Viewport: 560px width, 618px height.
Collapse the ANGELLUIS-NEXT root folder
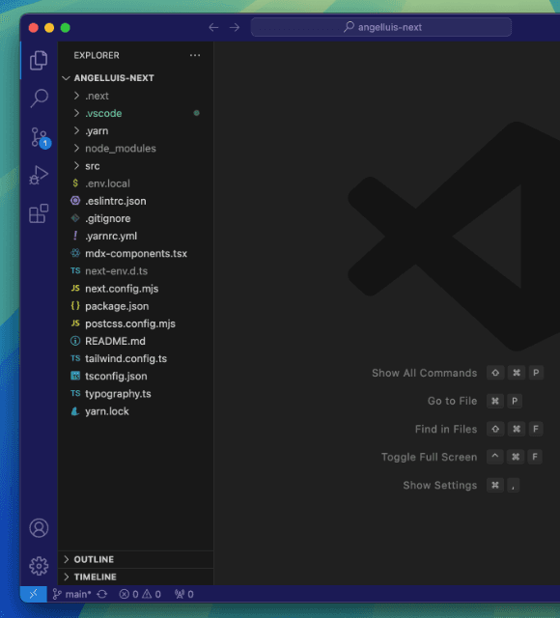pos(67,78)
